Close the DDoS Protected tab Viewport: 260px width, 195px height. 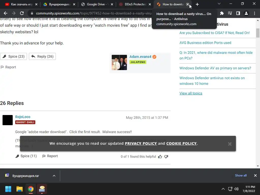[x=150, y=4]
